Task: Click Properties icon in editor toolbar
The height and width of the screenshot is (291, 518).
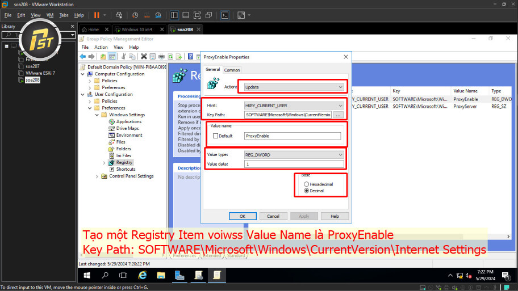Action: (x=153, y=56)
